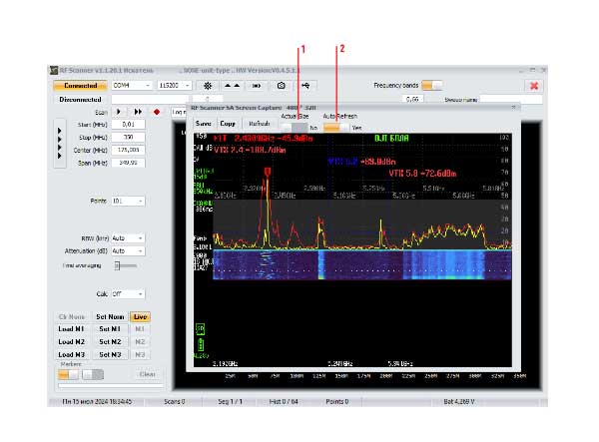Click the USB connection icon
The width and height of the screenshot is (599, 442).
(x=305, y=86)
